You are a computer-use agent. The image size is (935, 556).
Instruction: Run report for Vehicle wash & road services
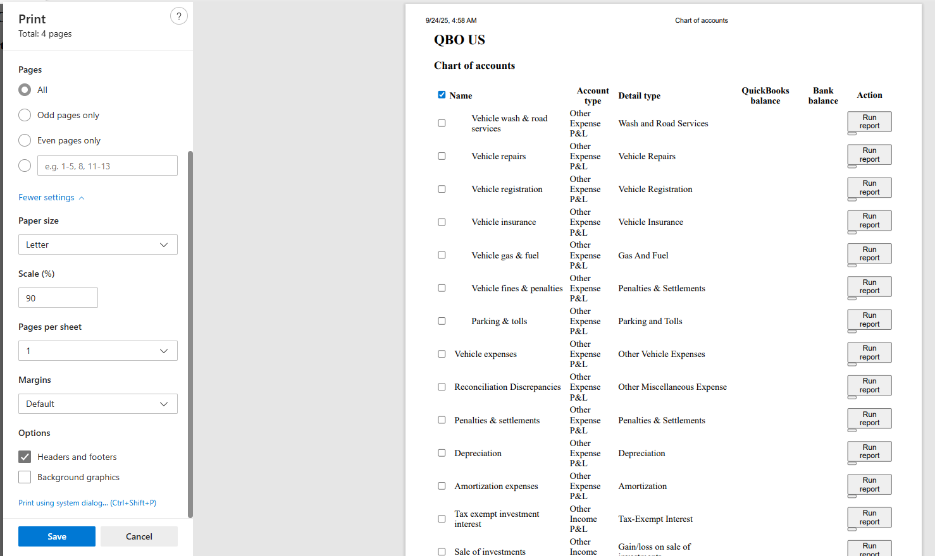point(869,121)
